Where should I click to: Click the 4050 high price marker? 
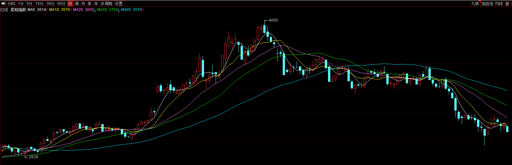point(273,20)
